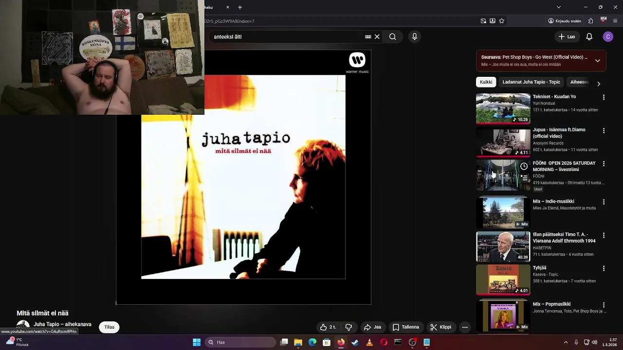Open FÖÖNI OPEN 2026 livestream title
The image size is (623, 350).
[x=564, y=166]
